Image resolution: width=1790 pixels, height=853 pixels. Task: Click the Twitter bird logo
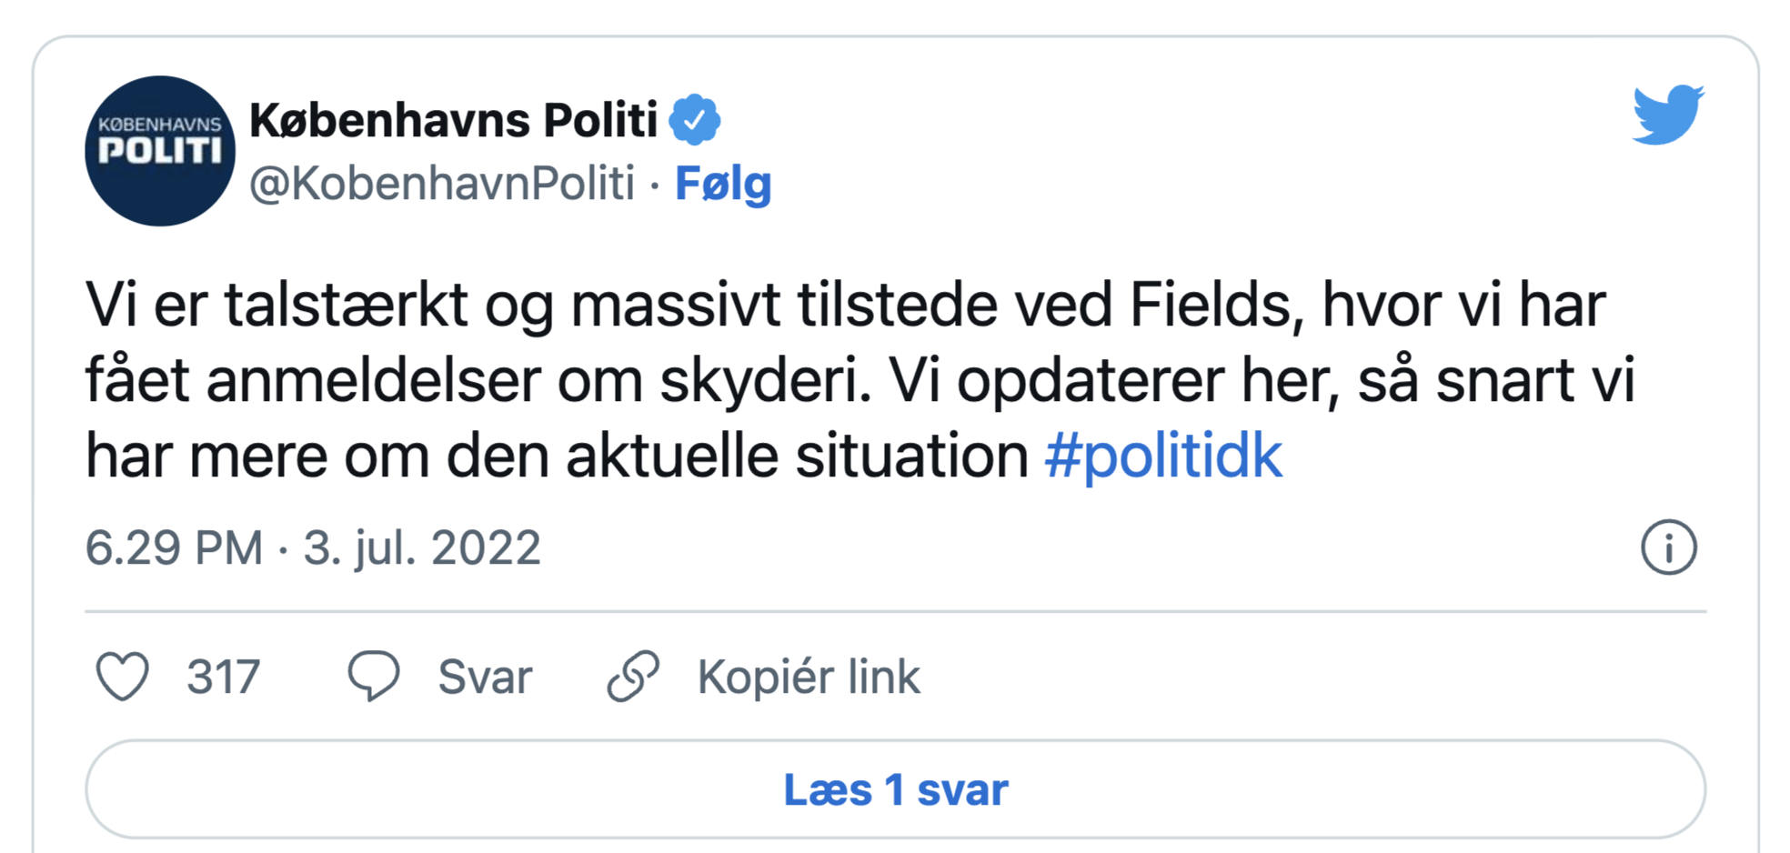click(1667, 115)
